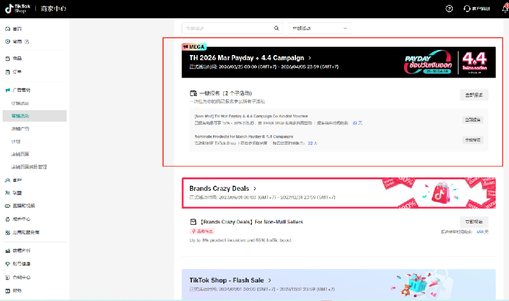Select 订单 (Orders) in the left sidebar
The image size is (509, 301).
pos(17,72)
